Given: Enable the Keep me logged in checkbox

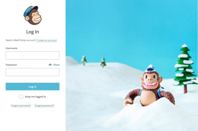Looking at the screenshot, I should point(21,97).
